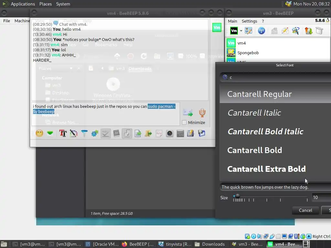Toggle the Minimize checkbox
Image resolution: width=331 pixels, height=248 pixels.
point(184,122)
